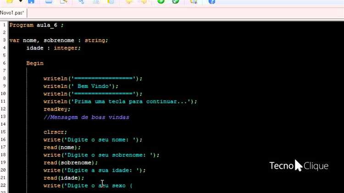Save the file with the blue floppy disk icon
The width and height of the screenshot is (344, 193).
(31, 2)
